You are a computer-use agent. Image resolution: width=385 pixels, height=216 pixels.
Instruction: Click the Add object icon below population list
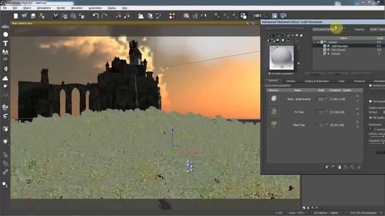tap(339, 167)
